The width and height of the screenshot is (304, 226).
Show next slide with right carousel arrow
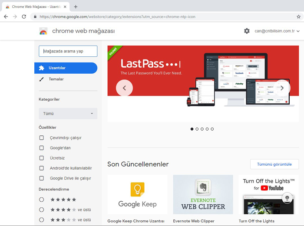tap(282, 88)
